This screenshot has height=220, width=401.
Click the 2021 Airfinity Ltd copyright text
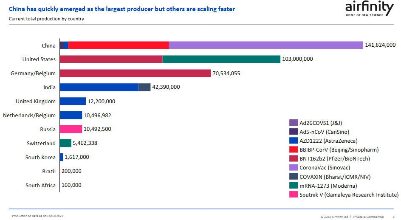334,217
